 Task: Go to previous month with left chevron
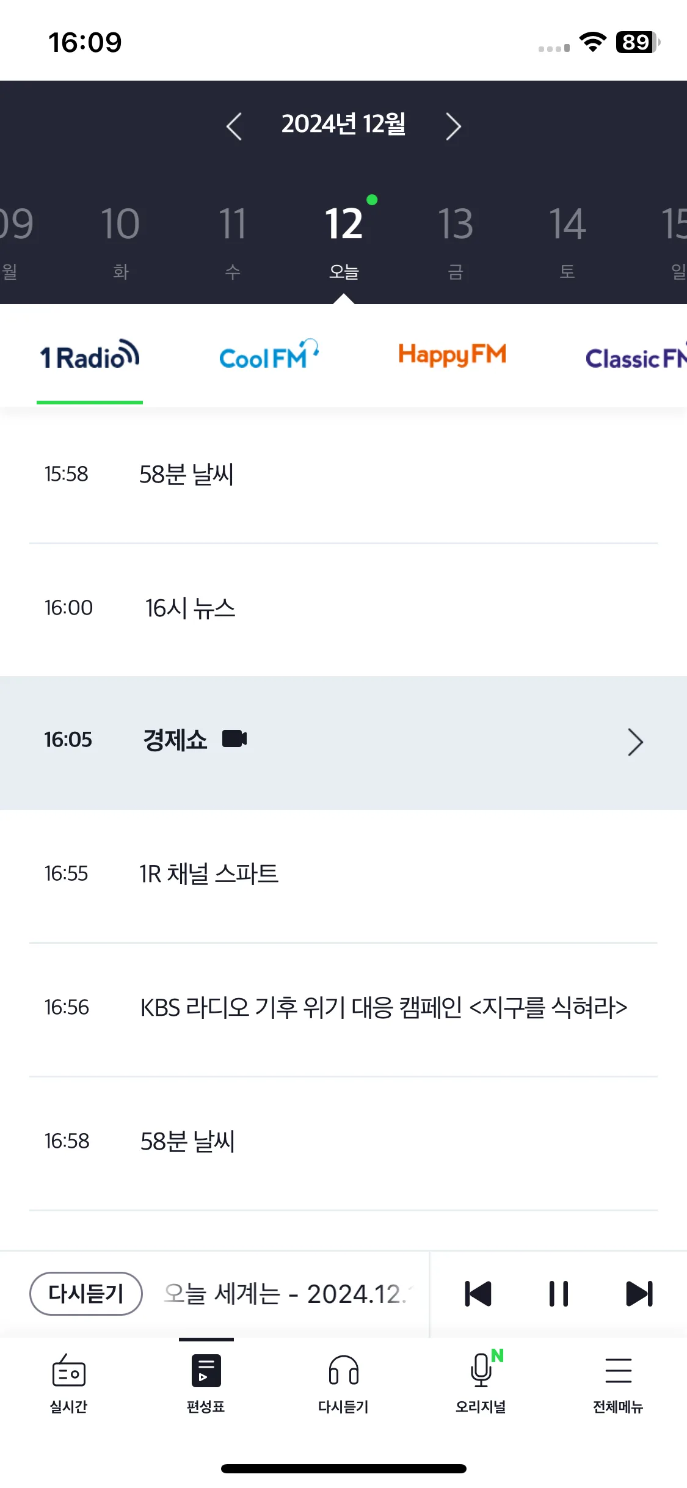(234, 126)
